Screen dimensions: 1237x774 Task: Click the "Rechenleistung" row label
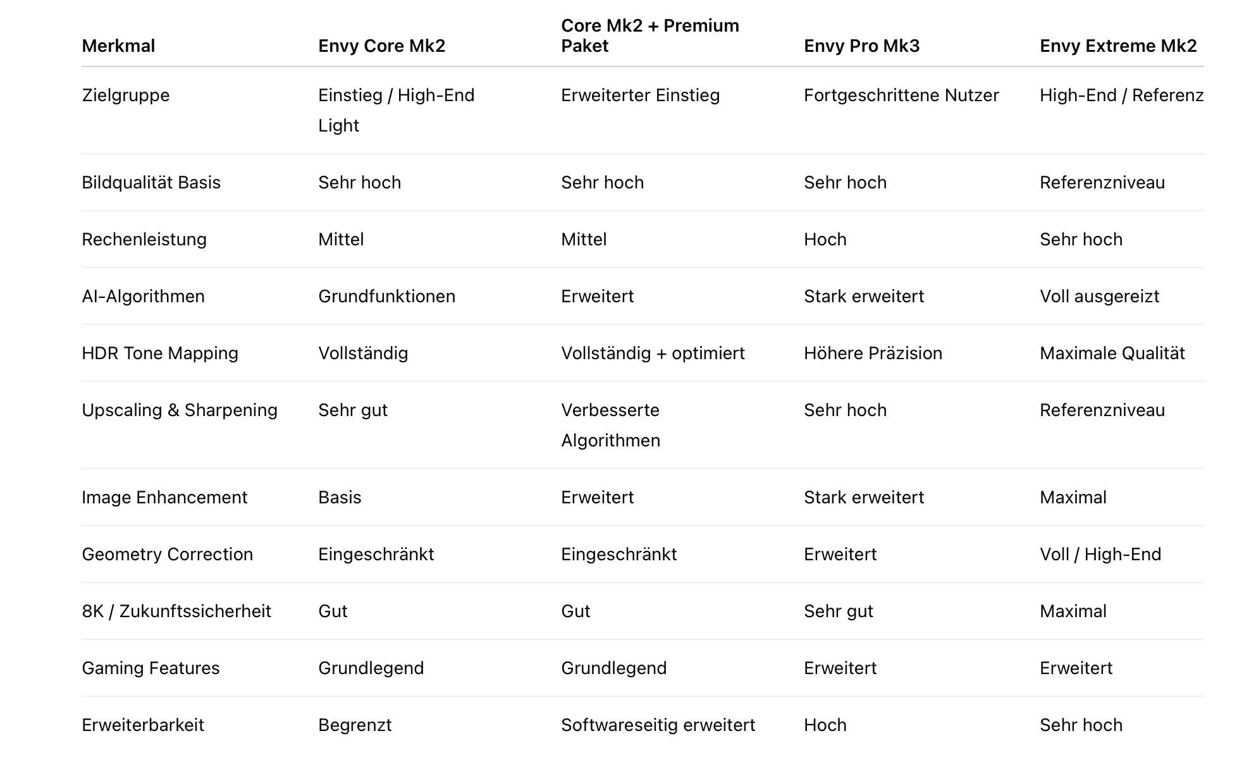point(144,239)
